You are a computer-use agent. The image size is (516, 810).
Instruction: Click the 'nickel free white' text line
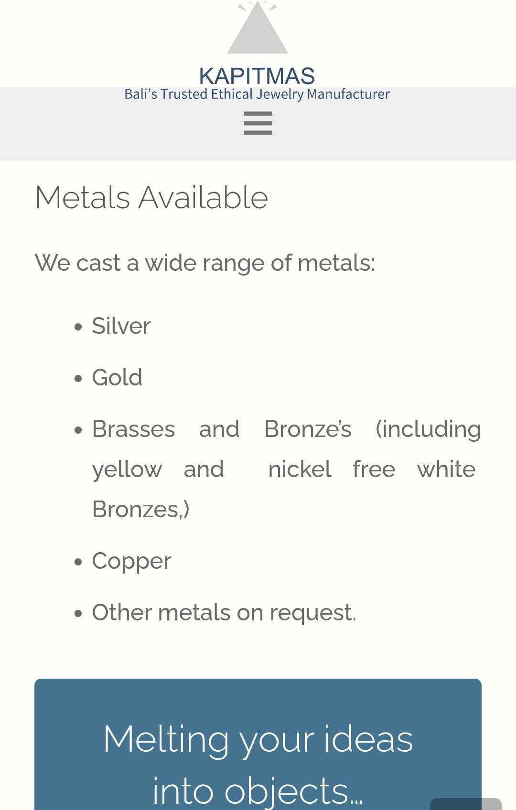[x=372, y=469]
